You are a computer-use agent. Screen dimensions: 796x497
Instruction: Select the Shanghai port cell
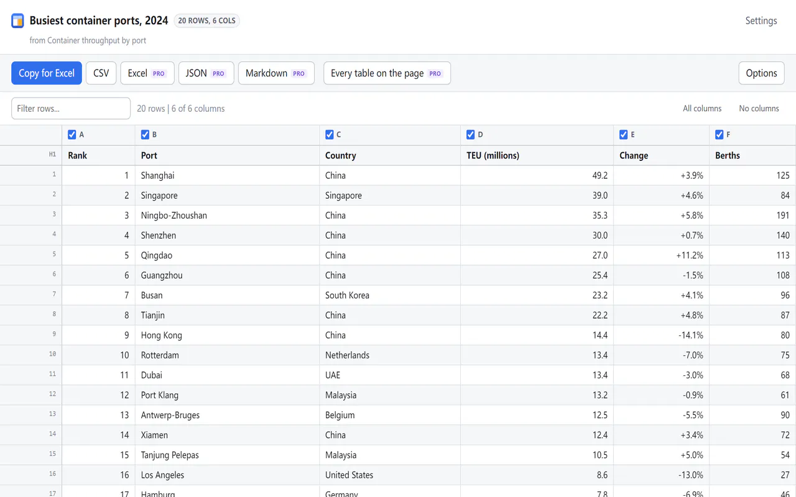coord(227,175)
